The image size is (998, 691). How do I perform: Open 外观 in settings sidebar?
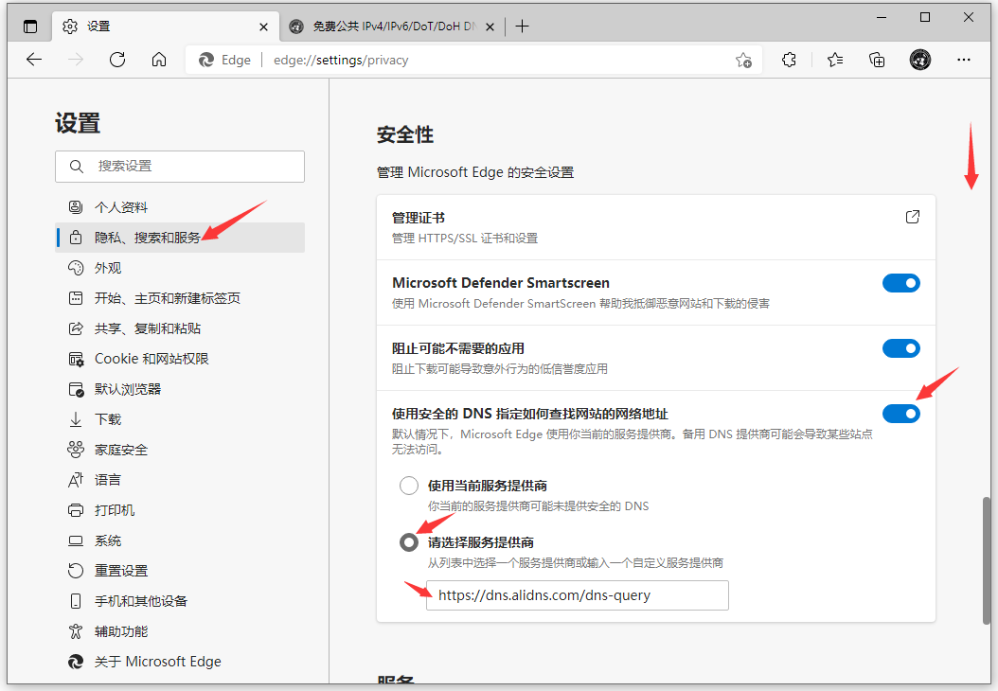[108, 268]
